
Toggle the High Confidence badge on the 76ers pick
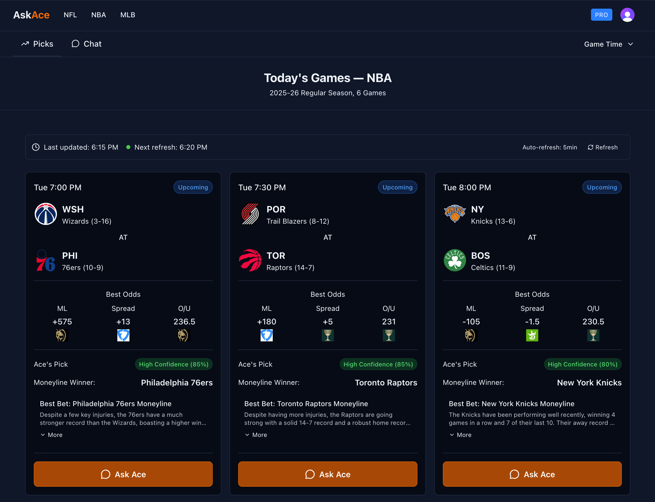174,364
